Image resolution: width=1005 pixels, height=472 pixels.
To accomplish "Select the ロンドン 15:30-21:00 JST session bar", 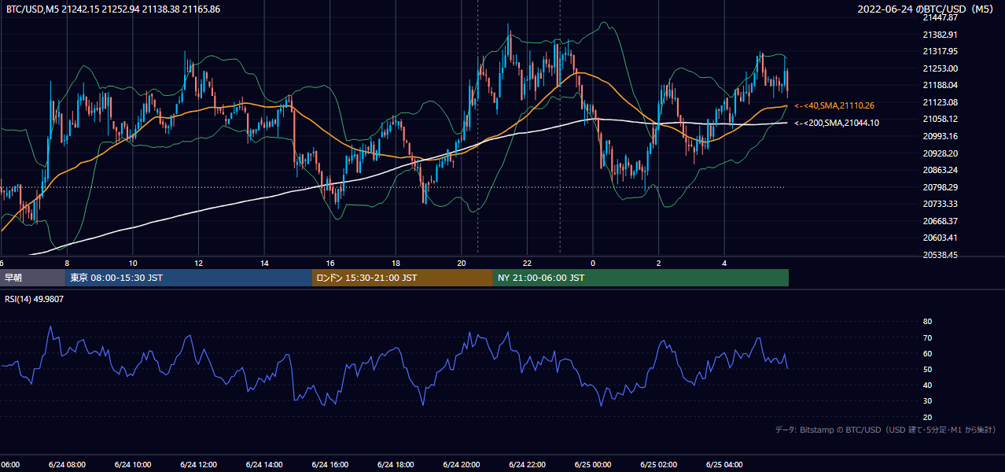I will click(x=403, y=278).
